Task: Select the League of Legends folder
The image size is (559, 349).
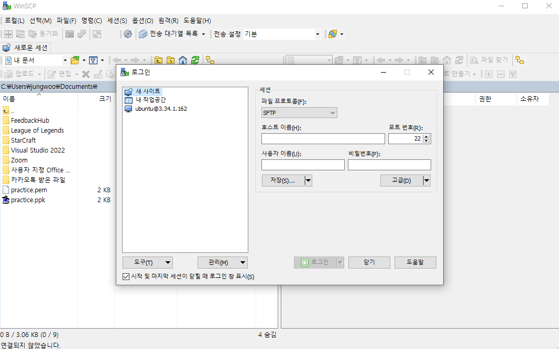Action: click(x=37, y=131)
